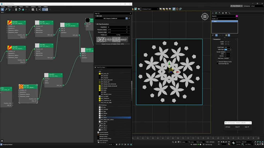Image resolution: width=264 pixels, height=148 pixels.
Task: Click the UnFreeze button
Action: 228,127
